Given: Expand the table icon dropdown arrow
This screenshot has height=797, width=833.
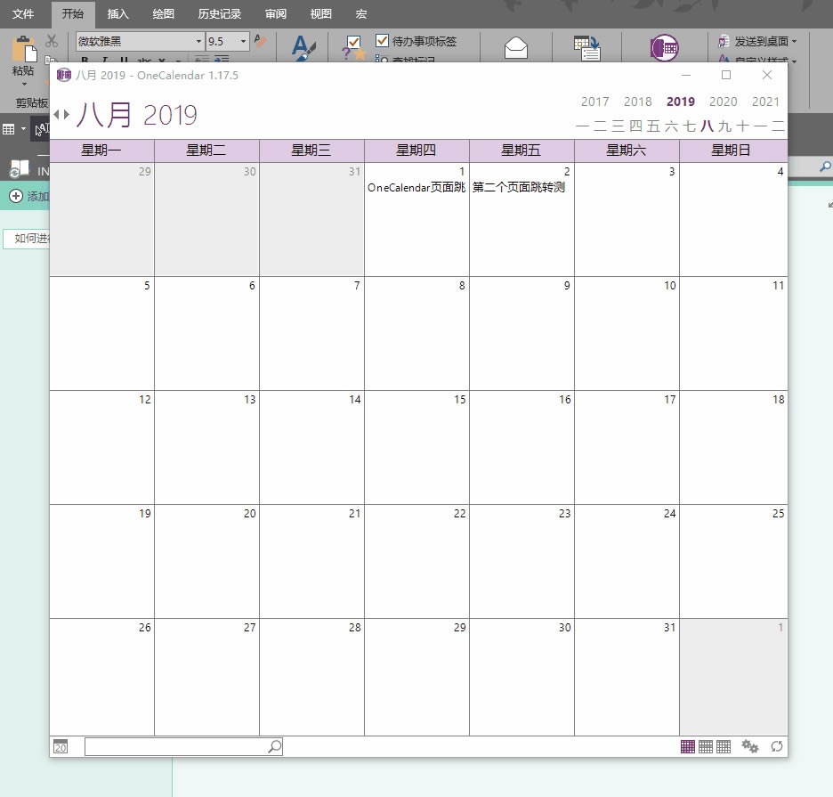Looking at the screenshot, I should tap(23, 128).
